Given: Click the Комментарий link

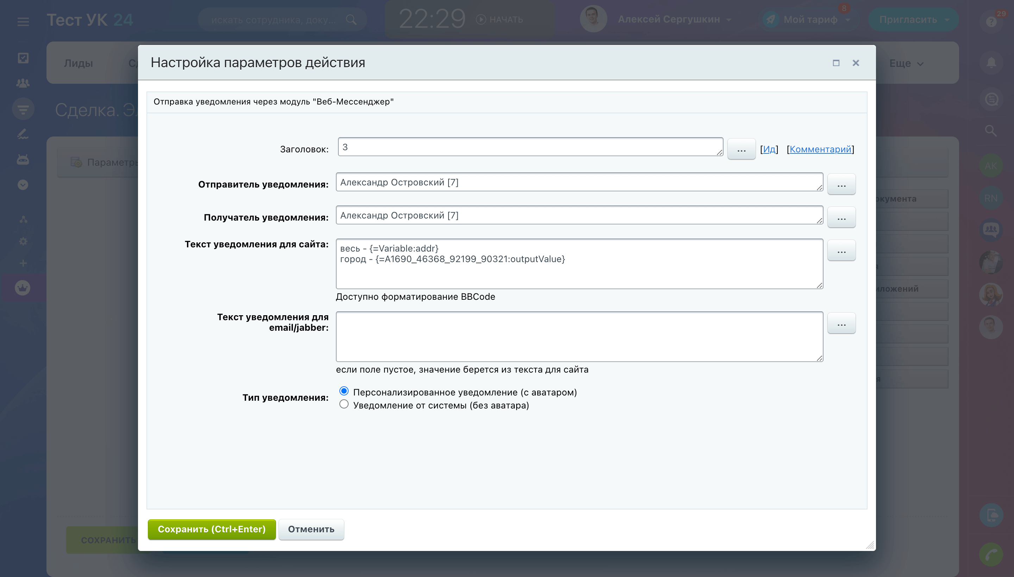Looking at the screenshot, I should [820, 150].
